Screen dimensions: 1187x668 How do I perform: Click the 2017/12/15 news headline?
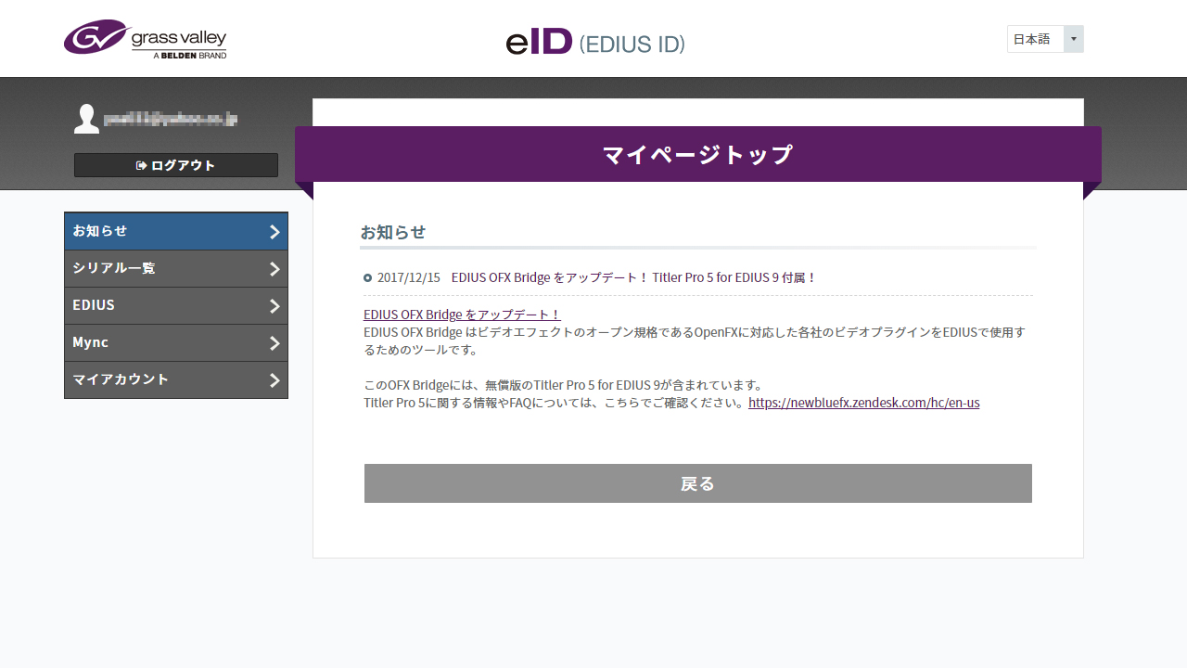click(x=633, y=277)
